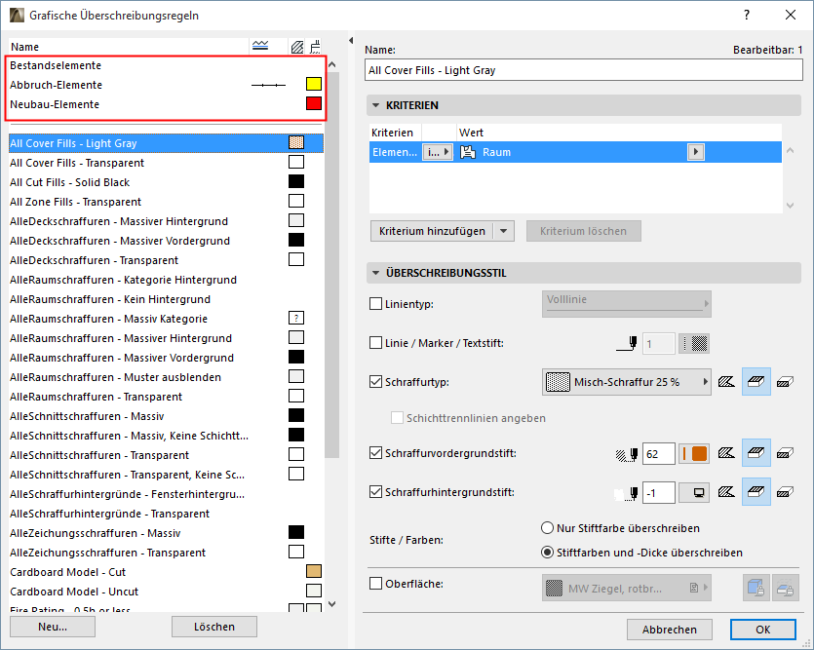814x650 pixels.
Task: Open value arrow next to Raum
Action: pos(696,152)
